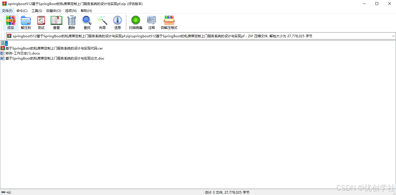Open the File (文件) menu
Screen dimensions: 396x195
coord(7,11)
